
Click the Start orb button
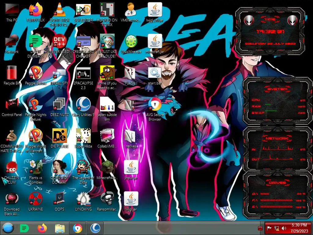(x=8, y=228)
